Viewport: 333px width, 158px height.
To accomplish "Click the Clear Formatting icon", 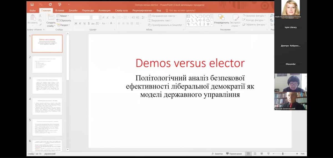I will [x=113, y=17].
